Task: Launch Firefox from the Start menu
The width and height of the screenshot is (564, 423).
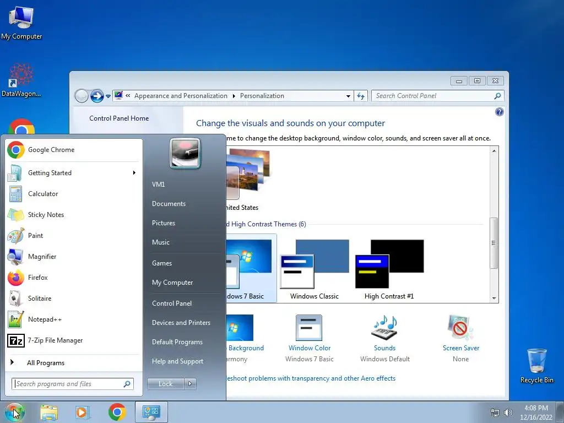Action: click(x=73, y=278)
